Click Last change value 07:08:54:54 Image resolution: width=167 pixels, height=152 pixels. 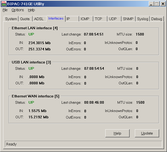pos(94,68)
